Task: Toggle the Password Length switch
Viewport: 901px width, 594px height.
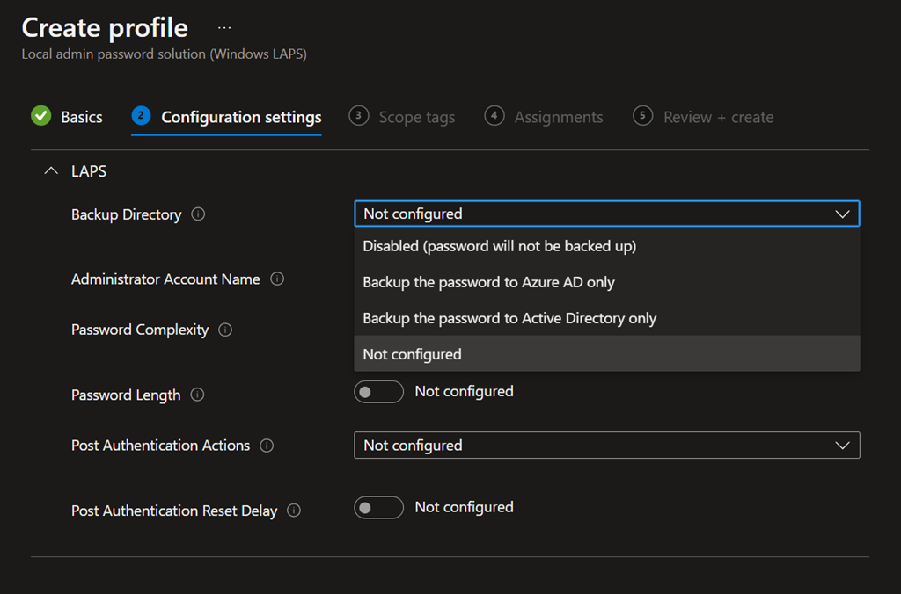Action: 378,392
